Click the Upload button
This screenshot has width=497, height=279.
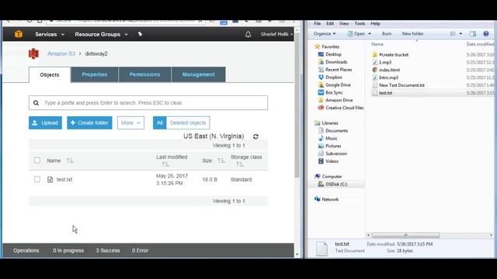45,122
